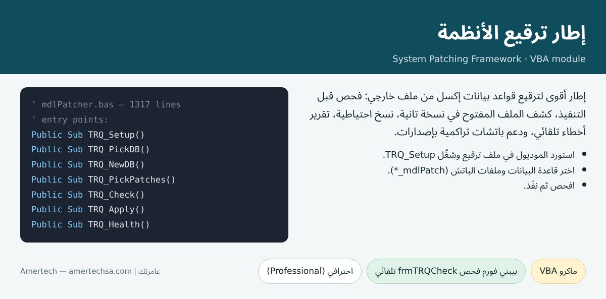Click code line Public Sub TRQ_Apply()
The width and height of the screenshot is (606, 299).
pyautogui.click(x=88, y=209)
